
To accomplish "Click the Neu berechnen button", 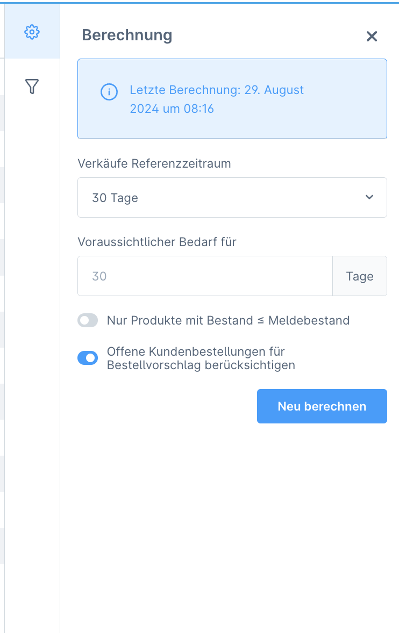I will (x=322, y=406).
